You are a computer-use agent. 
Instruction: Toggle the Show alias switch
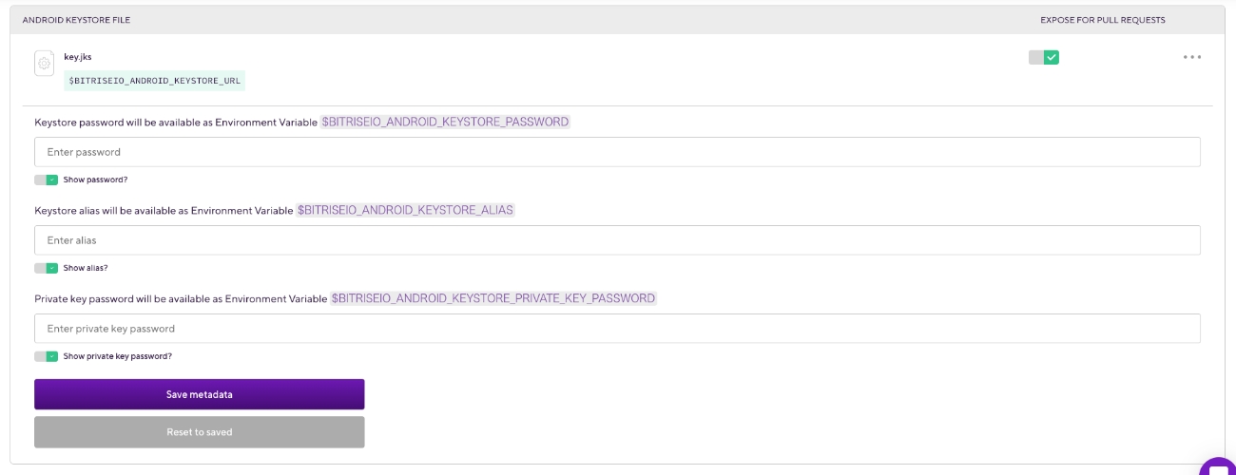coord(46,268)
